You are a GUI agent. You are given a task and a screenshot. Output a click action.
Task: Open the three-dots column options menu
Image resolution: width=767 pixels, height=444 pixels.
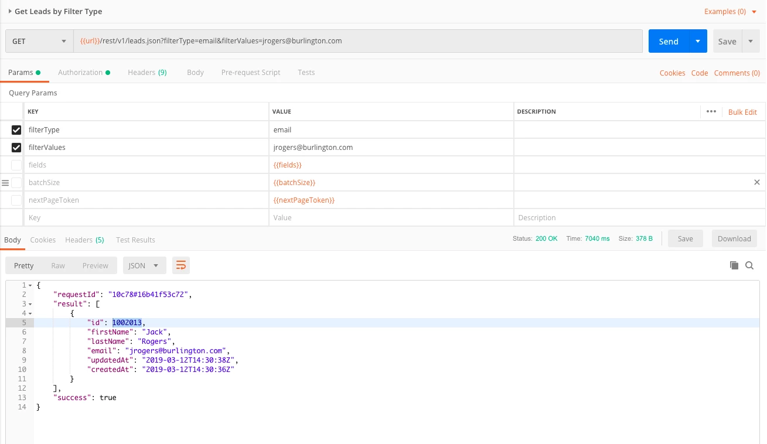click(x=711, y=111)
